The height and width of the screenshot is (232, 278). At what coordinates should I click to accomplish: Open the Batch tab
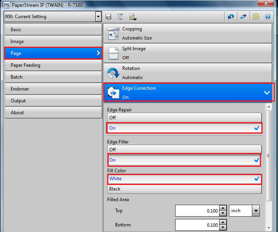53,77
